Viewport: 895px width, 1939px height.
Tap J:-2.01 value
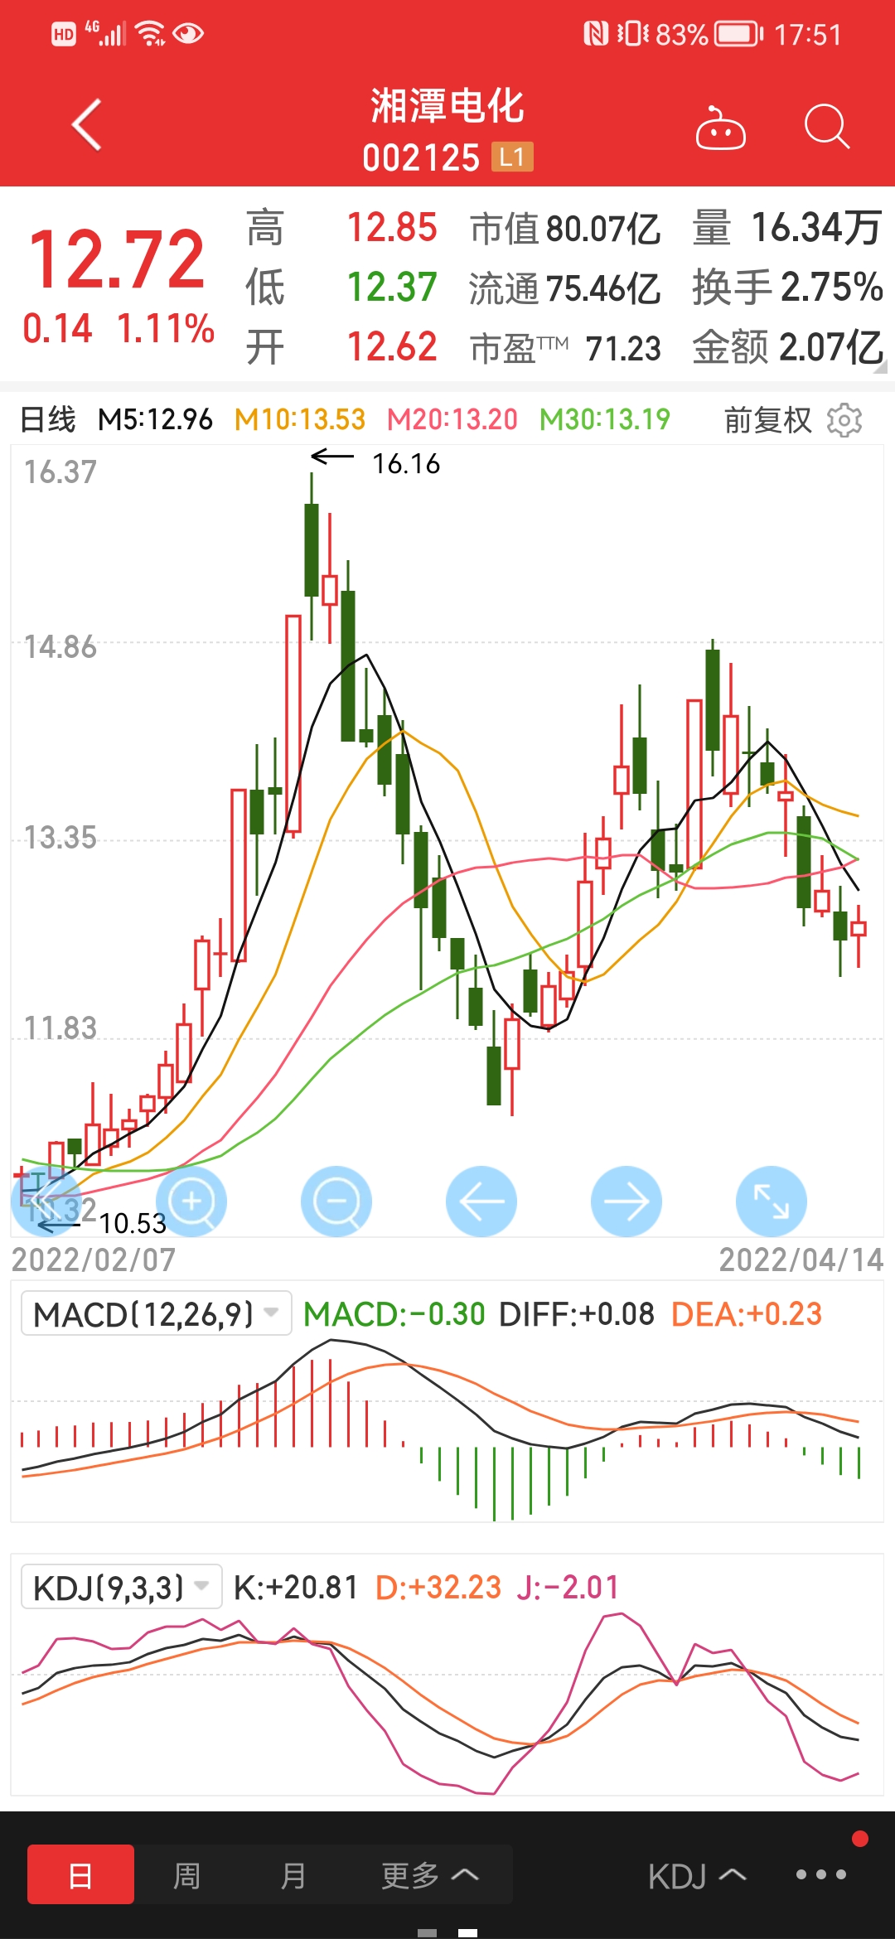[x=568, y=1587]
